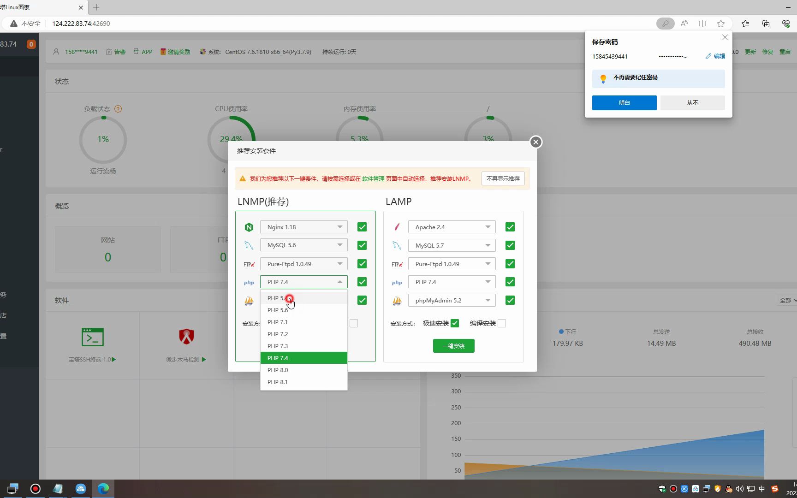Click the LAMP 一键安装 button
The image size is (797, 498).
pos(453,346)
